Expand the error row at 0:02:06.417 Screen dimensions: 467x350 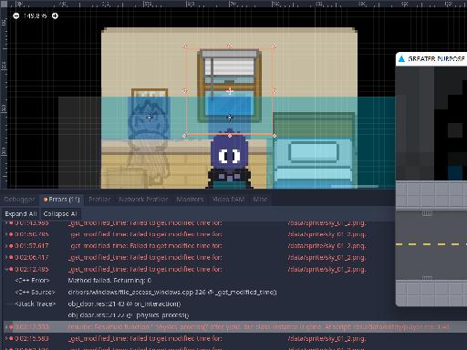[x=6, y=257]
